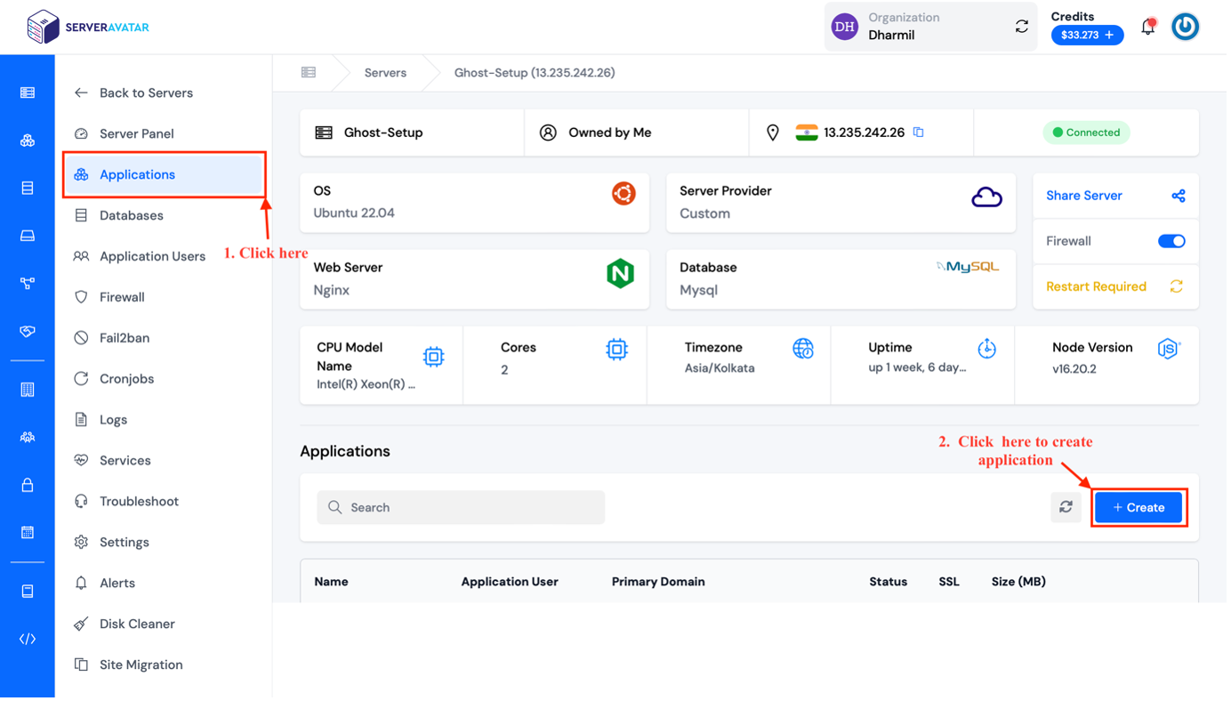Click the Ghost-Setup (13.235.242.26) breadcrumb
Screen dimensions: 1231x701
coord(536,73)
